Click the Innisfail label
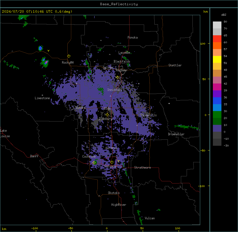The width and height of the screenshot is (238, 232). click(115, 90)
